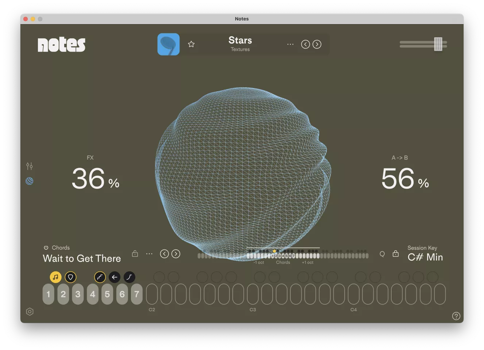Click the Stars preset name
Screen dimensions: 484x350
point(240,40)
